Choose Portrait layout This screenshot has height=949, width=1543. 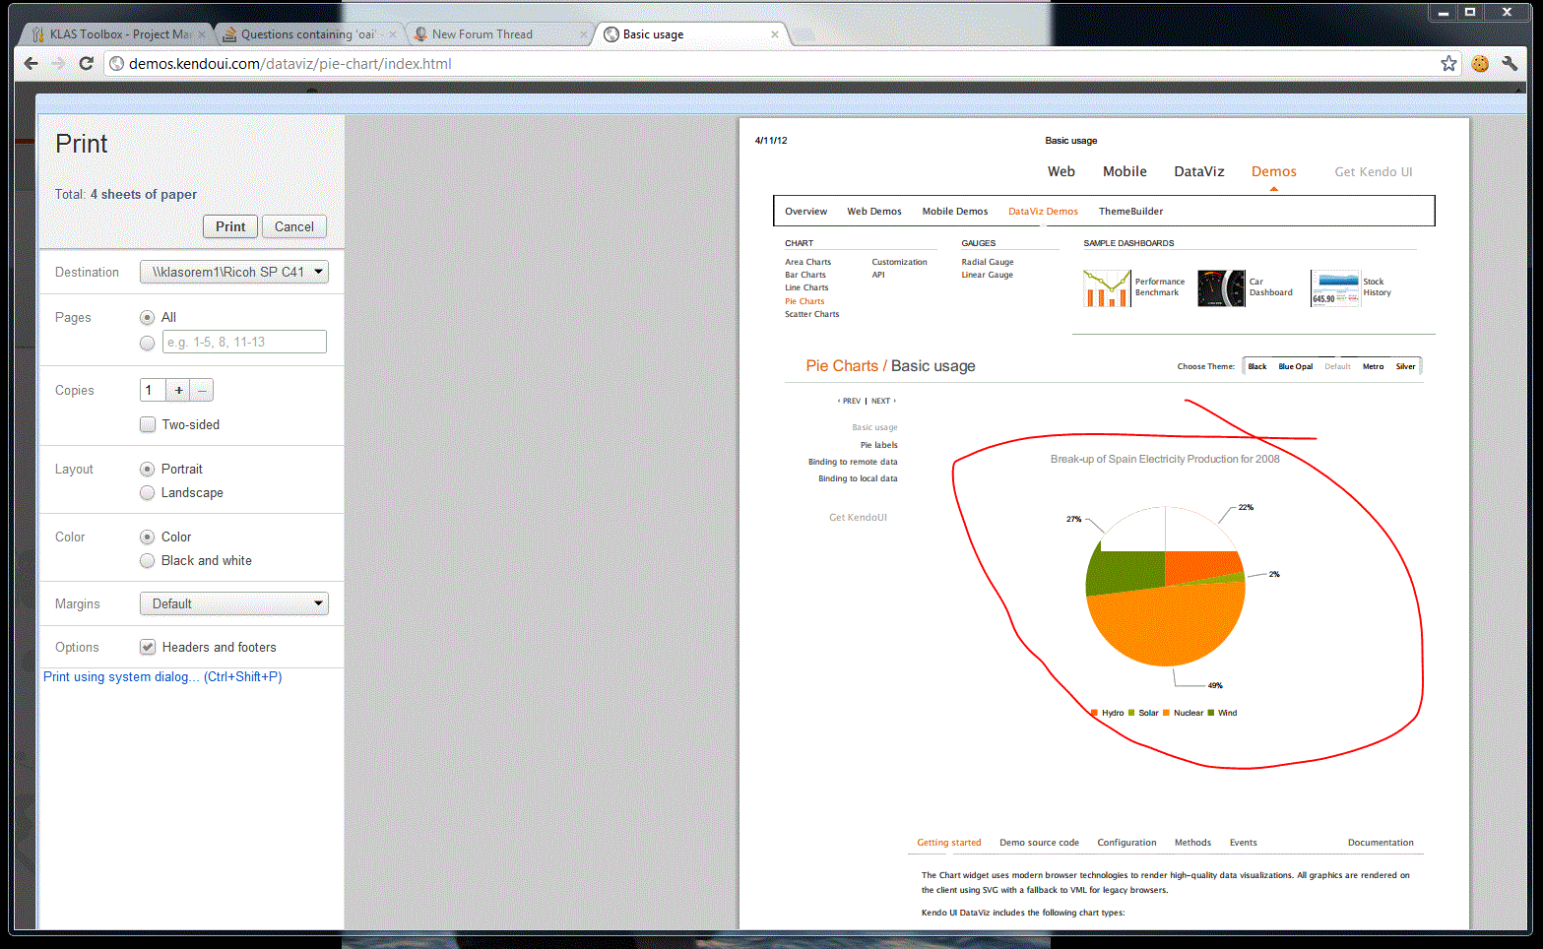147,469
